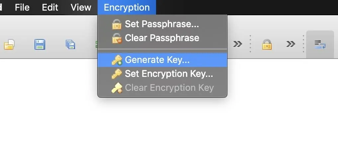Image resolution: width=338 pixels, height=163 pixels.
Task: Click the blank text editor area
Action: [169, 129]
